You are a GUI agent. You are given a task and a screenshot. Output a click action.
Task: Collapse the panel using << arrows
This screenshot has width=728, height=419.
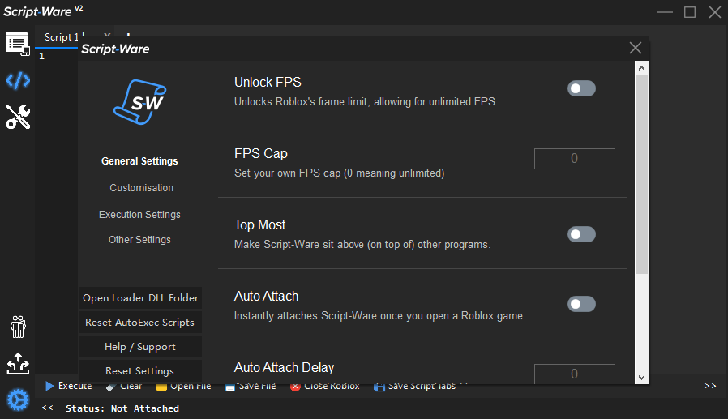(x=47, y=408)
